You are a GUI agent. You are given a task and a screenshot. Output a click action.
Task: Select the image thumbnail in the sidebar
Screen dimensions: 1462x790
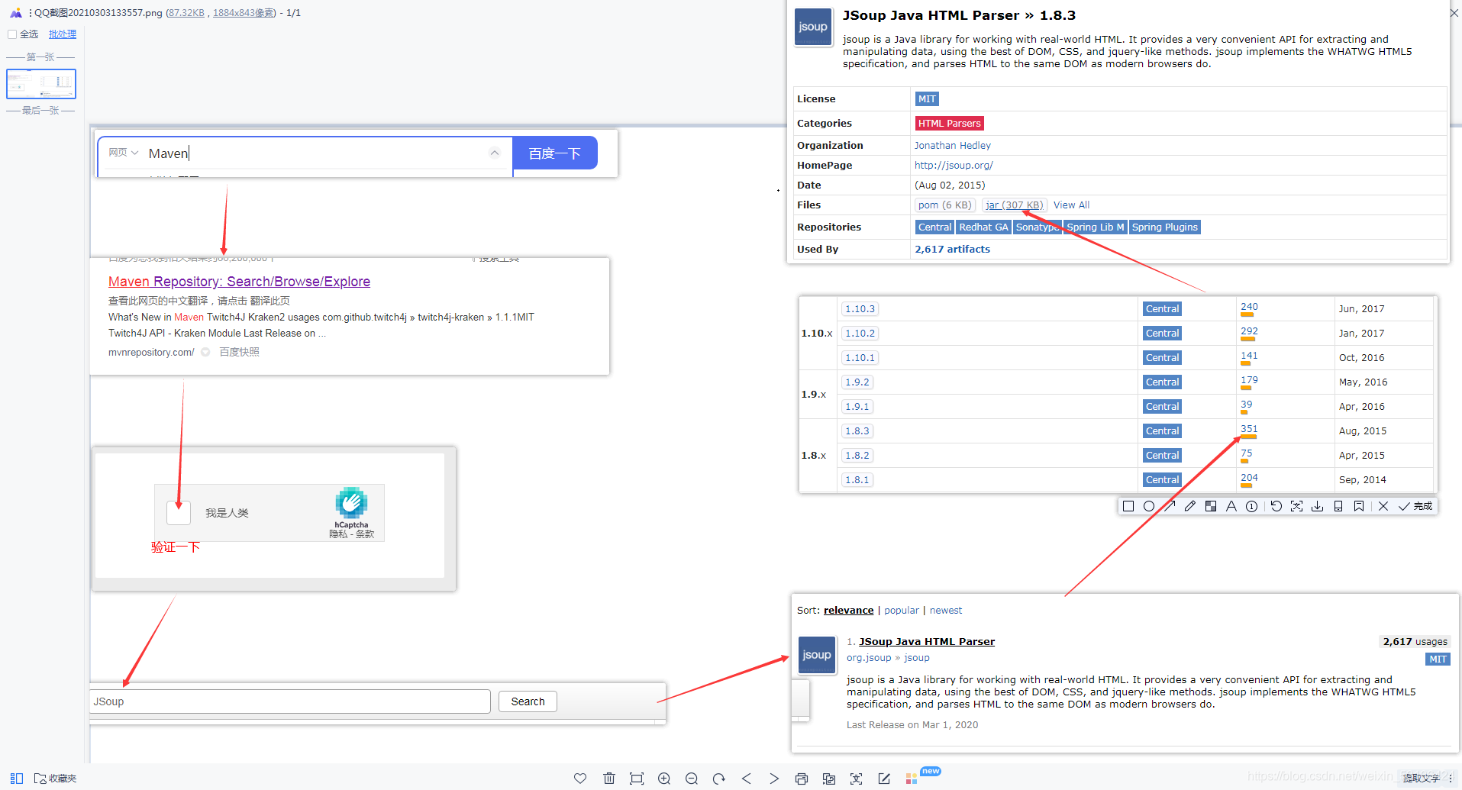coord(41,84)
